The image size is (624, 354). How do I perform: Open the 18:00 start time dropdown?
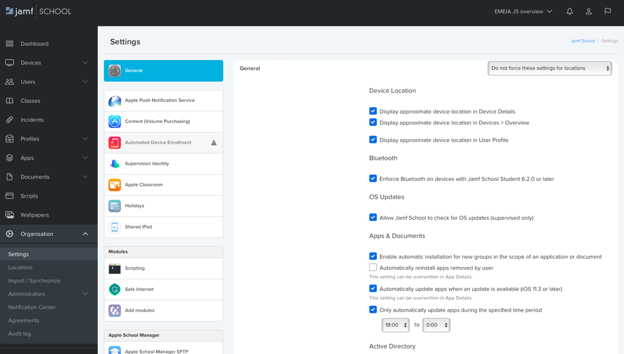396,325
